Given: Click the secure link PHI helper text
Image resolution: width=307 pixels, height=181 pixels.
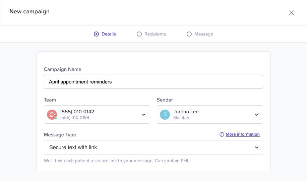Looking at the screenshot, I should (117, 161).
